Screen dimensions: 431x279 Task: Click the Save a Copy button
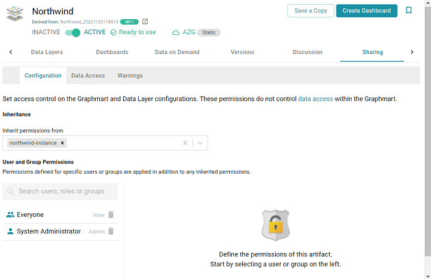(x=310, y=11)
